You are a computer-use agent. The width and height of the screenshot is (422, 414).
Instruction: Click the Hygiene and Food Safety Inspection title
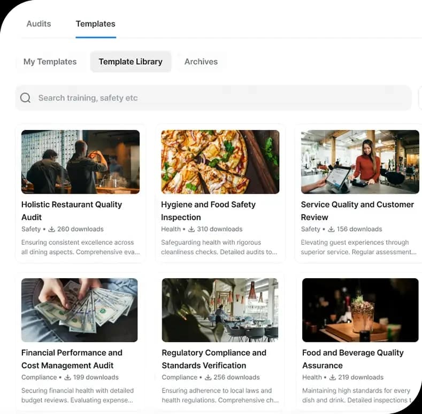click(208, 211)
